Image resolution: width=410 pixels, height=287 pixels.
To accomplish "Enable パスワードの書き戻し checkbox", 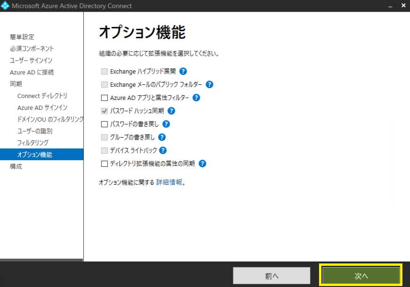I will click(104, 124).
